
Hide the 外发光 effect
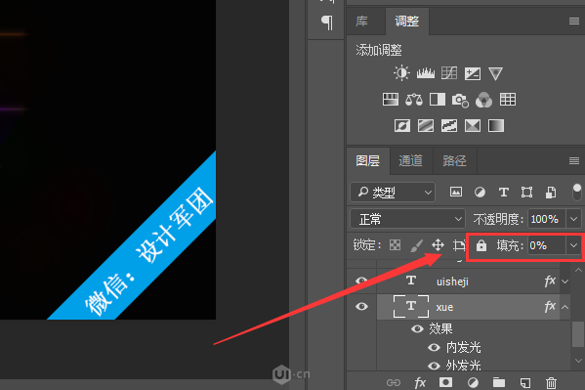pyautogui.click(x=434, y=366)
